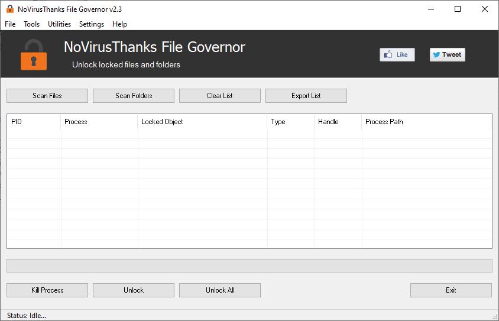This screenshot has height=321, width=499.
Task: Click the Handle column header
Action: (x=338, y=122)
